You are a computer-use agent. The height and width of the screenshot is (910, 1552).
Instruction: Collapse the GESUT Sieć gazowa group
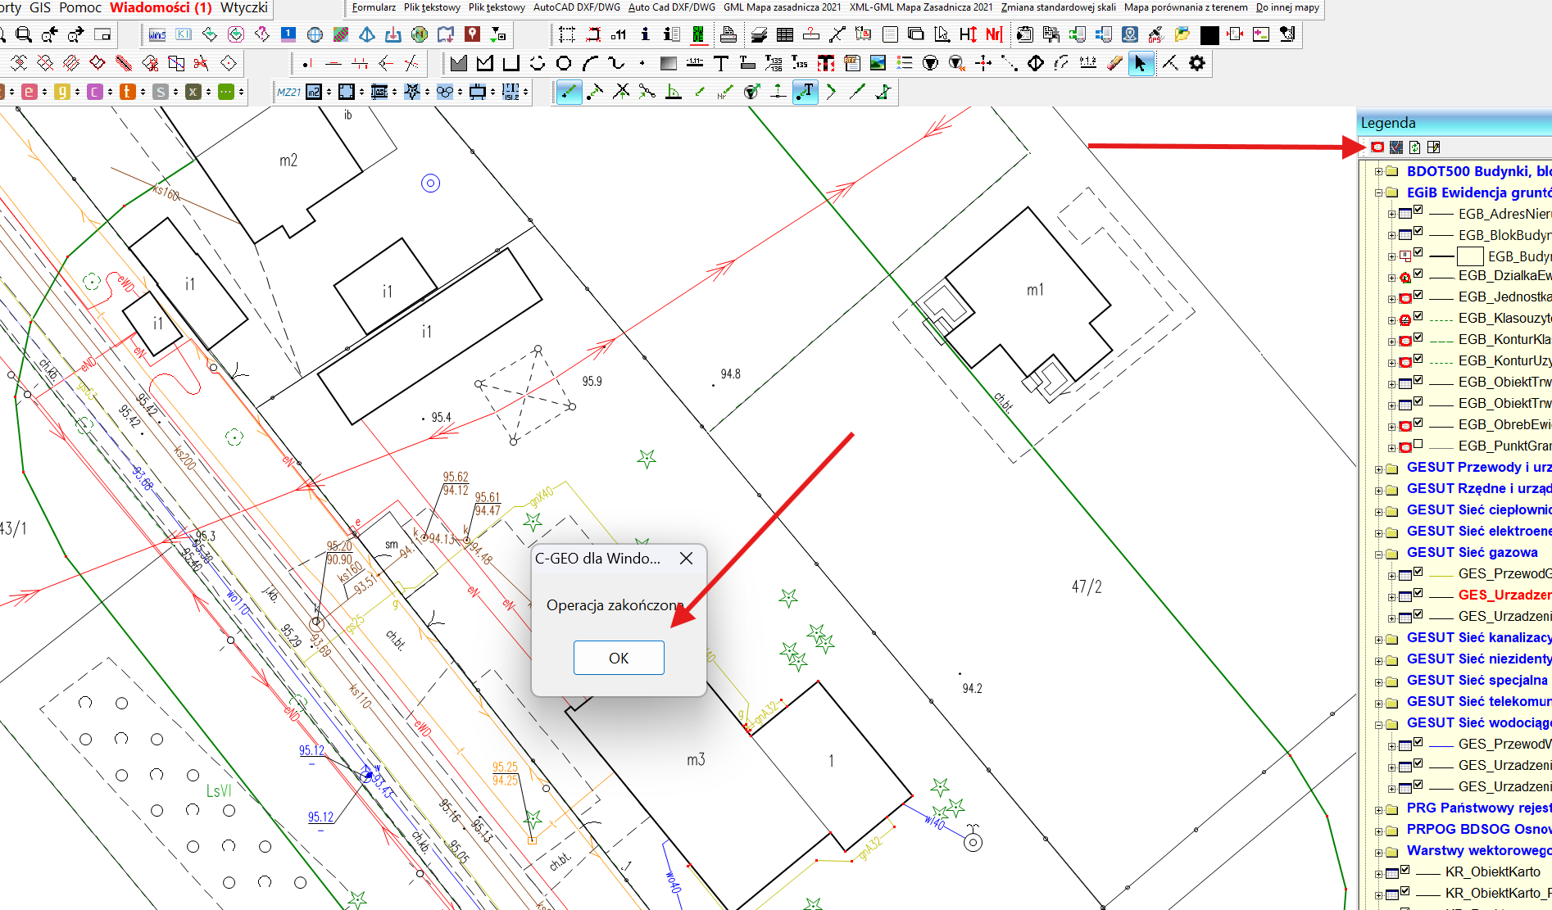point(1378,555)
